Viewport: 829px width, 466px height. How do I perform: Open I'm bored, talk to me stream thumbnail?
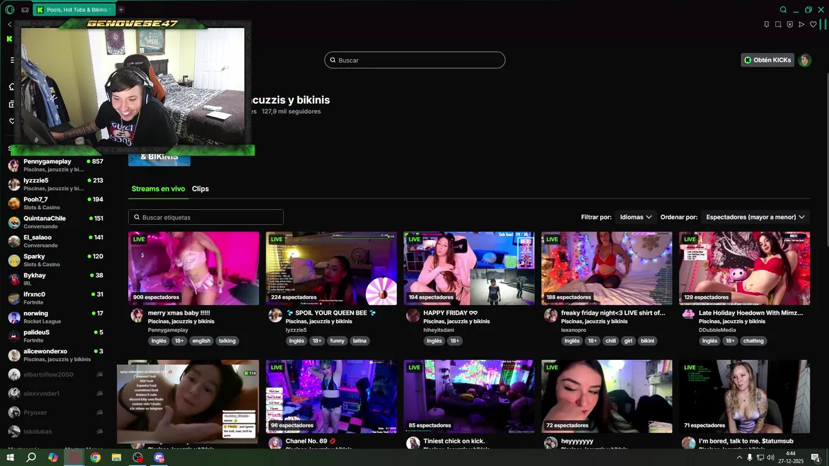pos(744,397)
